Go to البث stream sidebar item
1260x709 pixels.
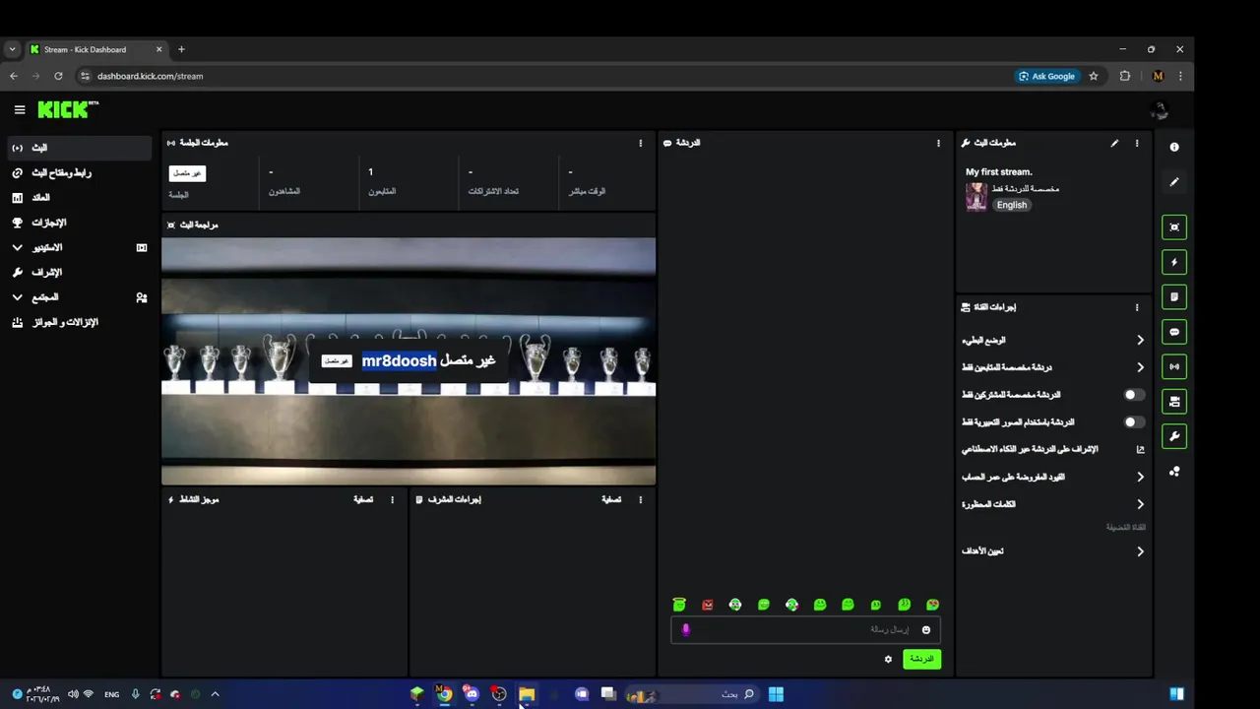pos(79,148)
